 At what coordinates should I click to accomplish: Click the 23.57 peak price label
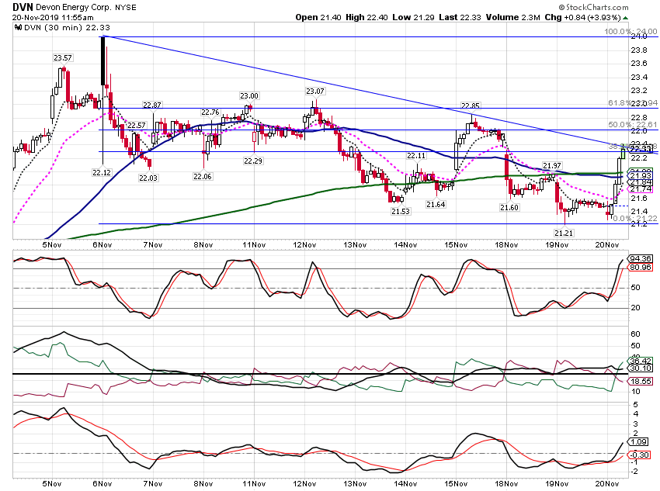point(62,58)
